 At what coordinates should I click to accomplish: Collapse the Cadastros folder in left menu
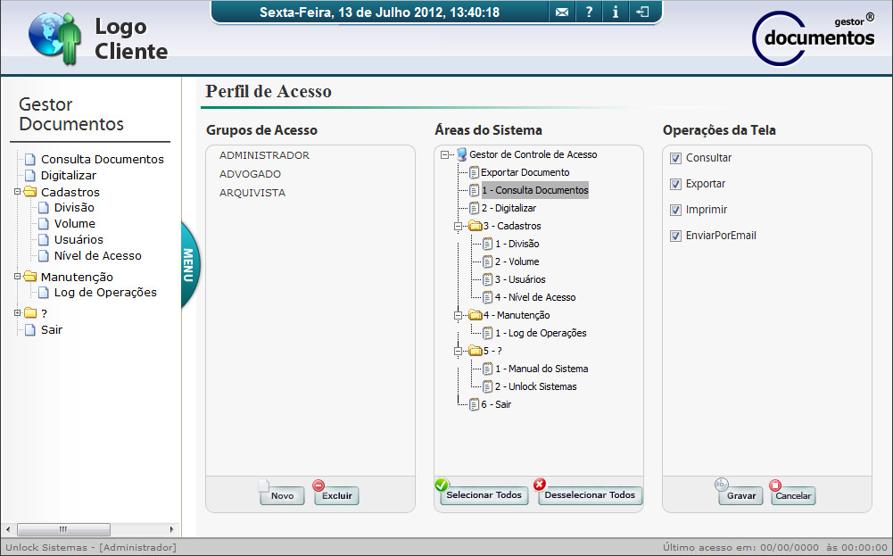coord(17,192)
